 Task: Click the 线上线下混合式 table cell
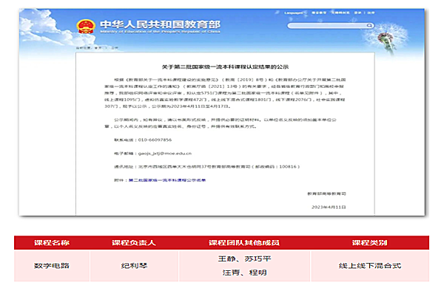tap(370, 266)
